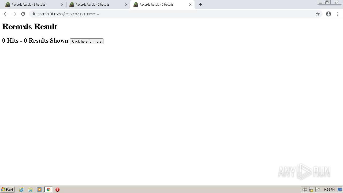This screenshot has height=193, width=343.
Task: Close the active third tab
Action: click(x=190, y=5)
